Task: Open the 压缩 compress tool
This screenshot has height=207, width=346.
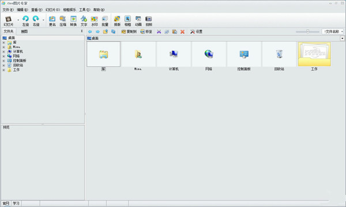Action: coord(63,21)
